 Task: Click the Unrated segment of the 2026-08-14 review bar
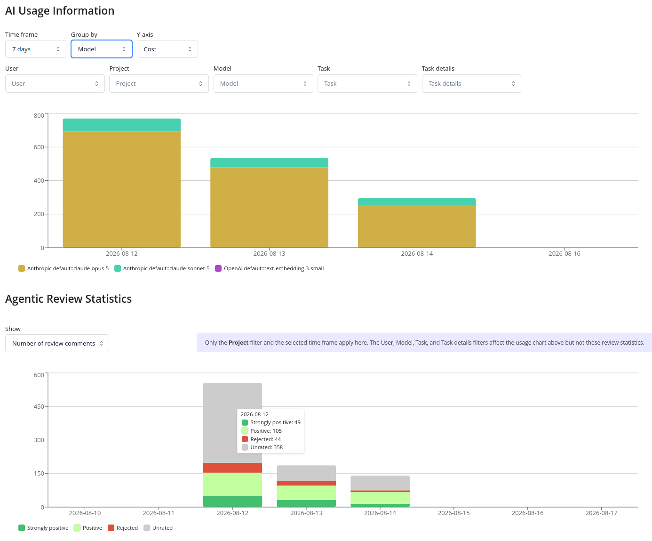380,483
